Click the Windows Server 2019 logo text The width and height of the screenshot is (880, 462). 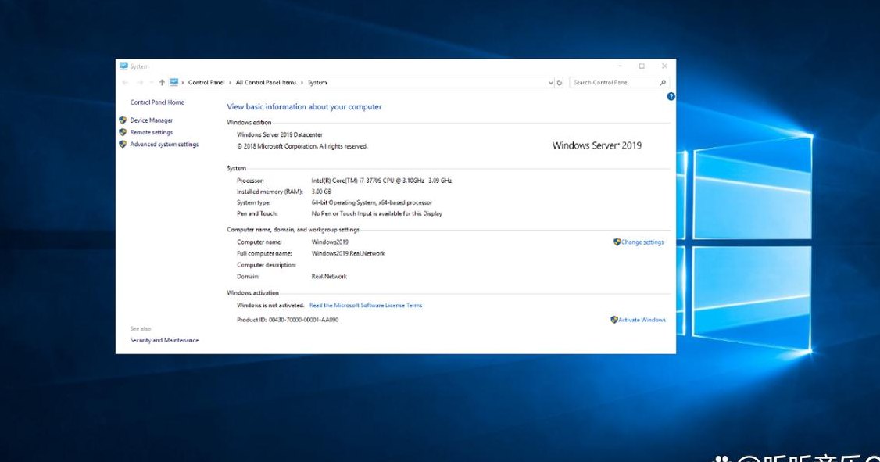pyautogui.click(x=596, y=145)
